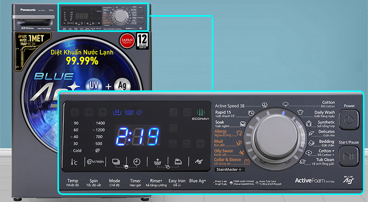This screenshot has width=368, height=202.
Task: Select the 40 degree temperature indicator
Action: (x=75, y=137)
